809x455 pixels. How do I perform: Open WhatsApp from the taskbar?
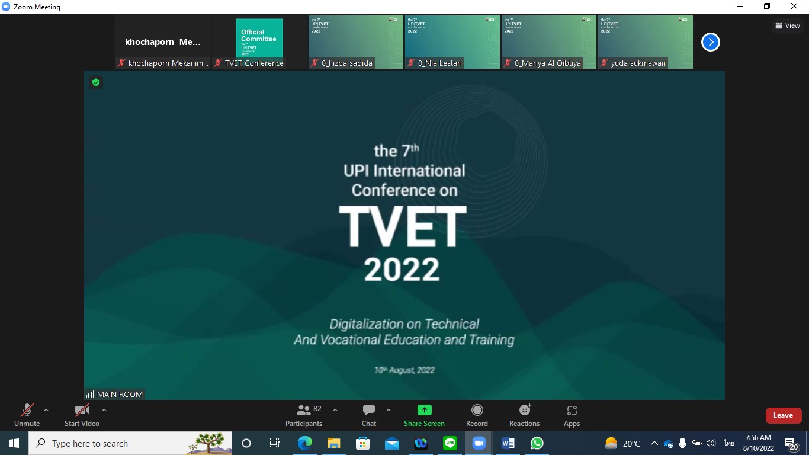pyautogui.click(x=537, y=443)
